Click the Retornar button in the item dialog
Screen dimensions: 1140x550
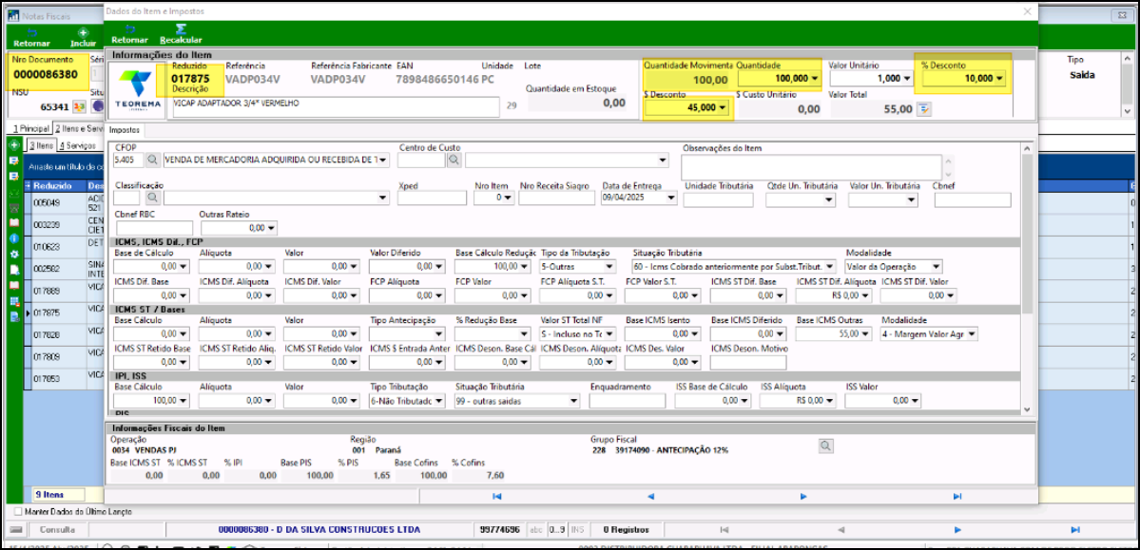point(129,34)
